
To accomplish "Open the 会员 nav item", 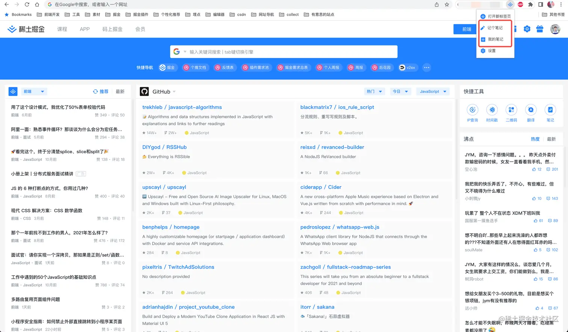I will 140,29.
